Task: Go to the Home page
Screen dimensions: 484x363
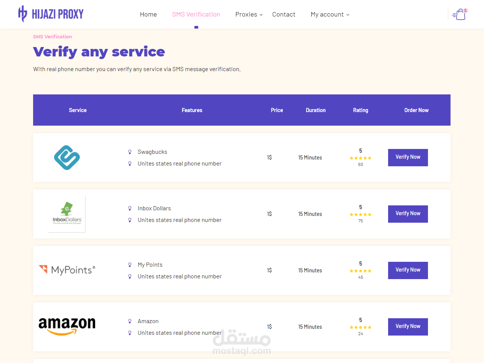Action: click(x=149, y=14)
